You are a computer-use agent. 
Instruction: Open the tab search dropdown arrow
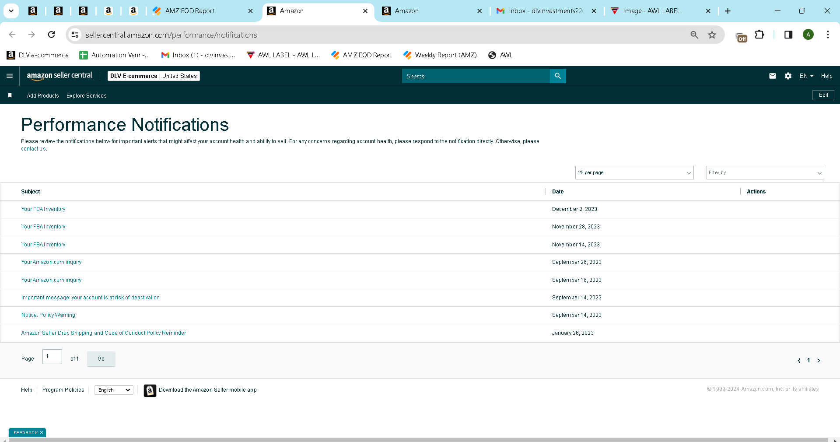click(x=11, y=11)
